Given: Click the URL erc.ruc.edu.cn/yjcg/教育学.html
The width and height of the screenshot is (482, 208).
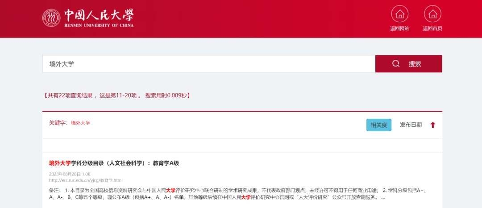Looking at the screenshot, I should point(86,180).
